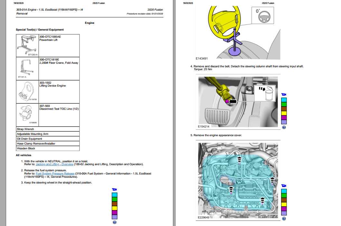The width and height of the screenshot is (341, 226).
Task: Click step 3 'Keep the steering wheel' text
Action: pyautogui.click(x=58, y=183)
